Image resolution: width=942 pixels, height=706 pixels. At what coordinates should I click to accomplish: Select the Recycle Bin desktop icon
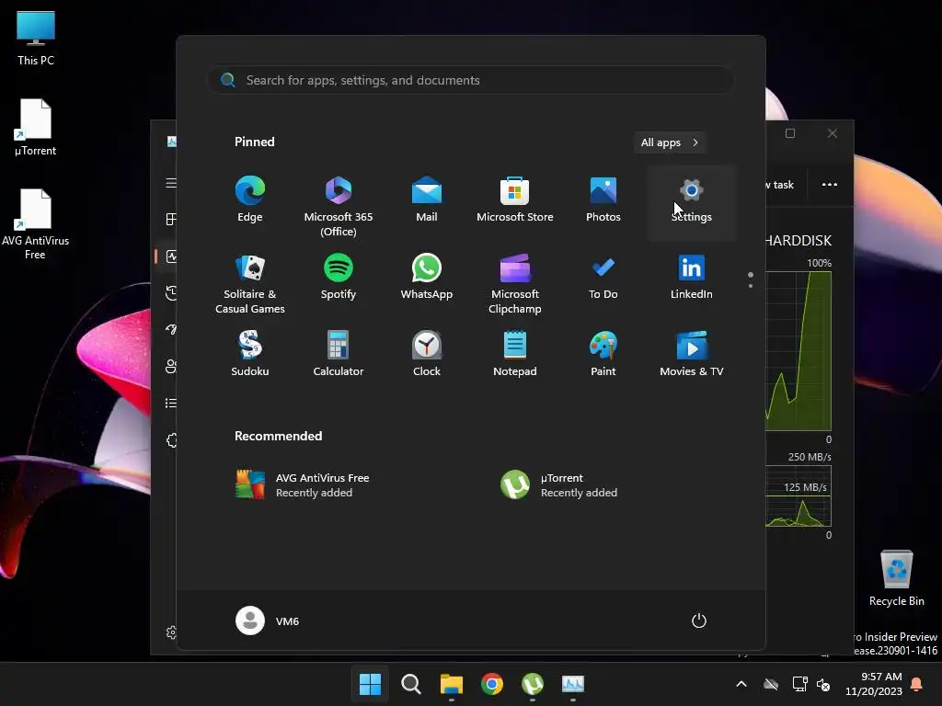[896, 578]
